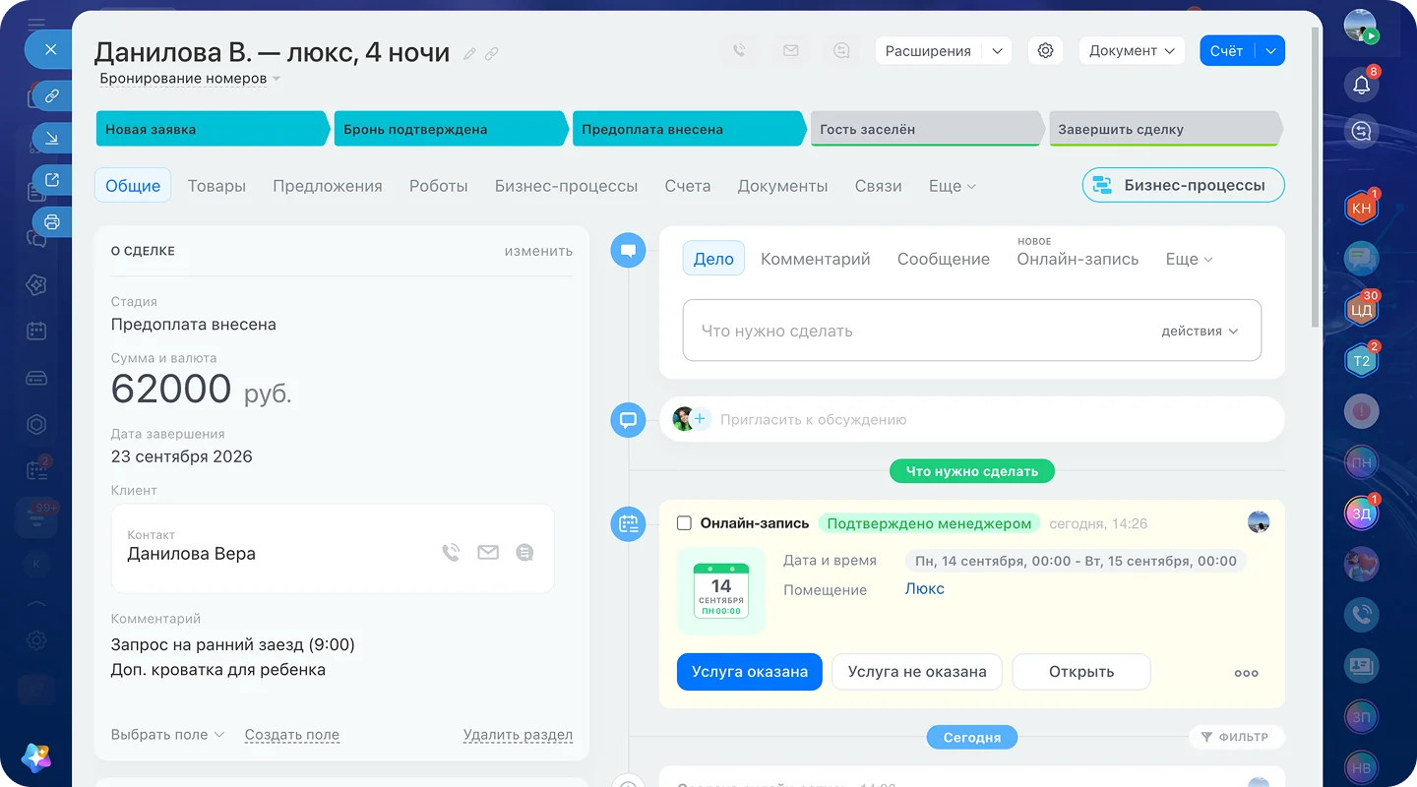Call contact Данилова Вера via phone icon
This screenshot has width=1417, height=787.
tap(451, 553)
